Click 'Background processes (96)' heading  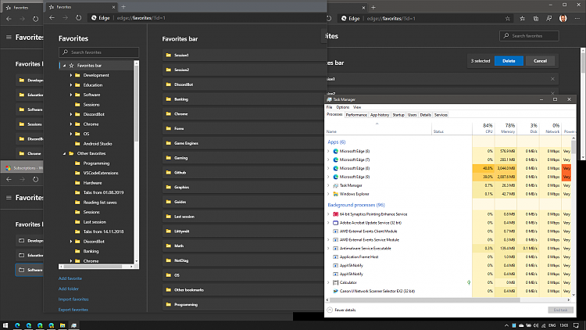coord(356,205)
